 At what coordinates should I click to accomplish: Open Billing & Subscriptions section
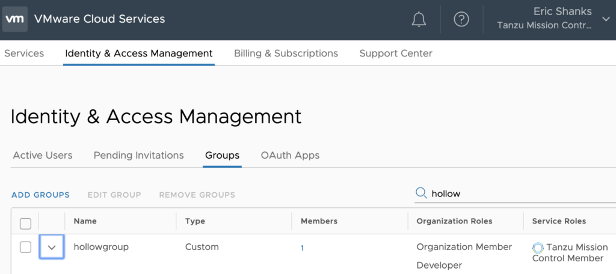click(286, 53)
